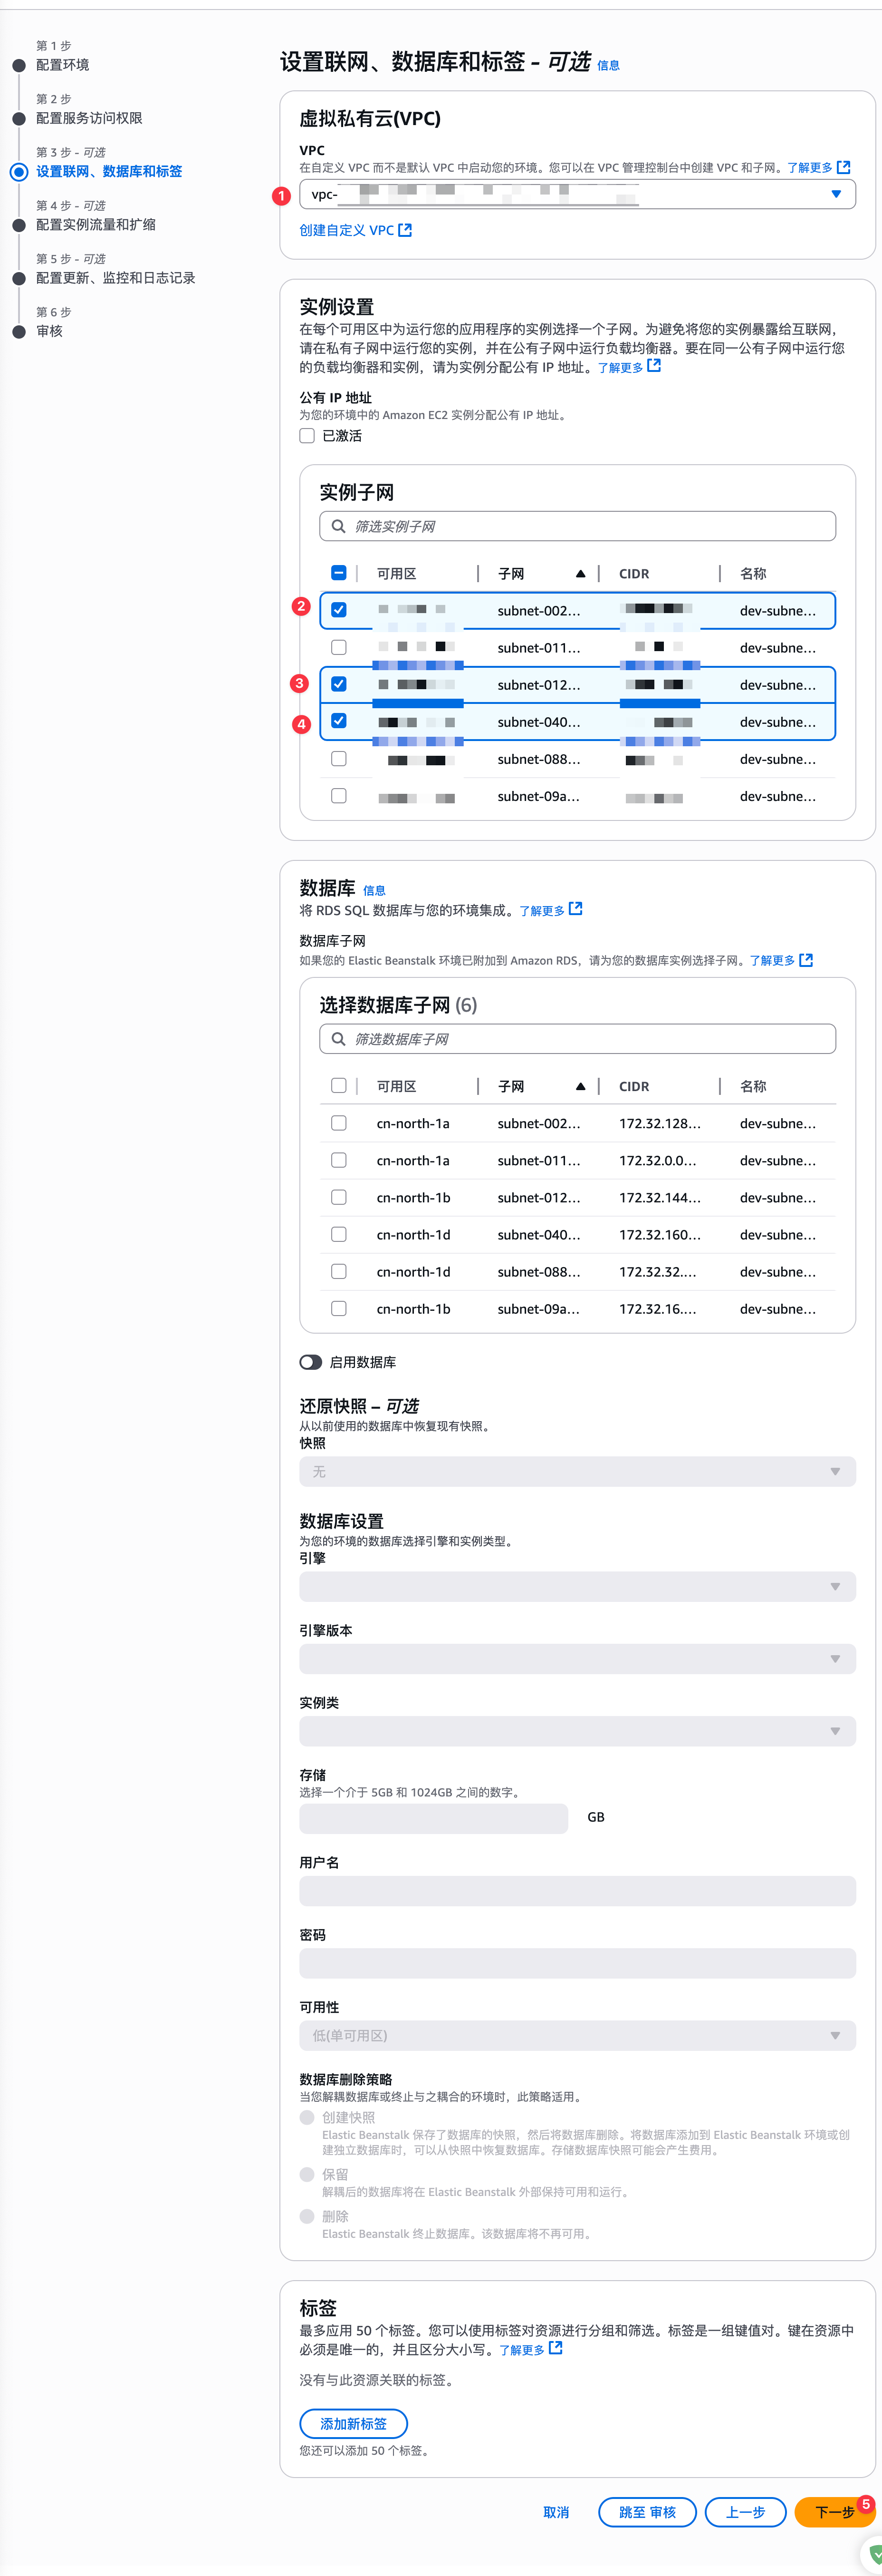Click the 下一步 button
Image resolution: width=882 pixels, height=2576 pixels.
[x=835, y=2512]
